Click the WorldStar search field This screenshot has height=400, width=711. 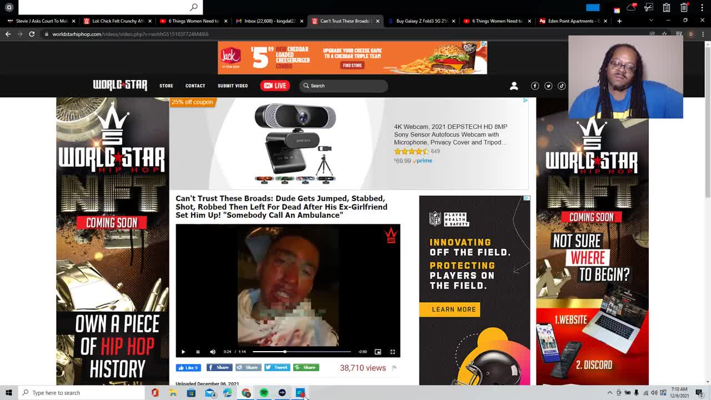coord(343,86)
